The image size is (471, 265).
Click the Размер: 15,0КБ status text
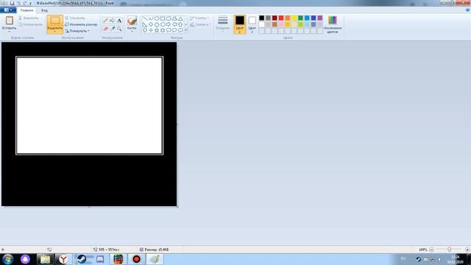pyautogui.click(x=157, y=250)
